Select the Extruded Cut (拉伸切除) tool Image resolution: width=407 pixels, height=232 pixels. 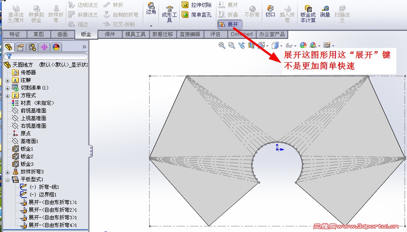(x=196, y=5)
